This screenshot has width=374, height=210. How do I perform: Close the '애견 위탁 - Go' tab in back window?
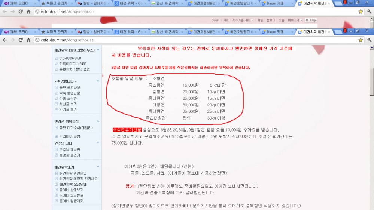coord(146,4)
